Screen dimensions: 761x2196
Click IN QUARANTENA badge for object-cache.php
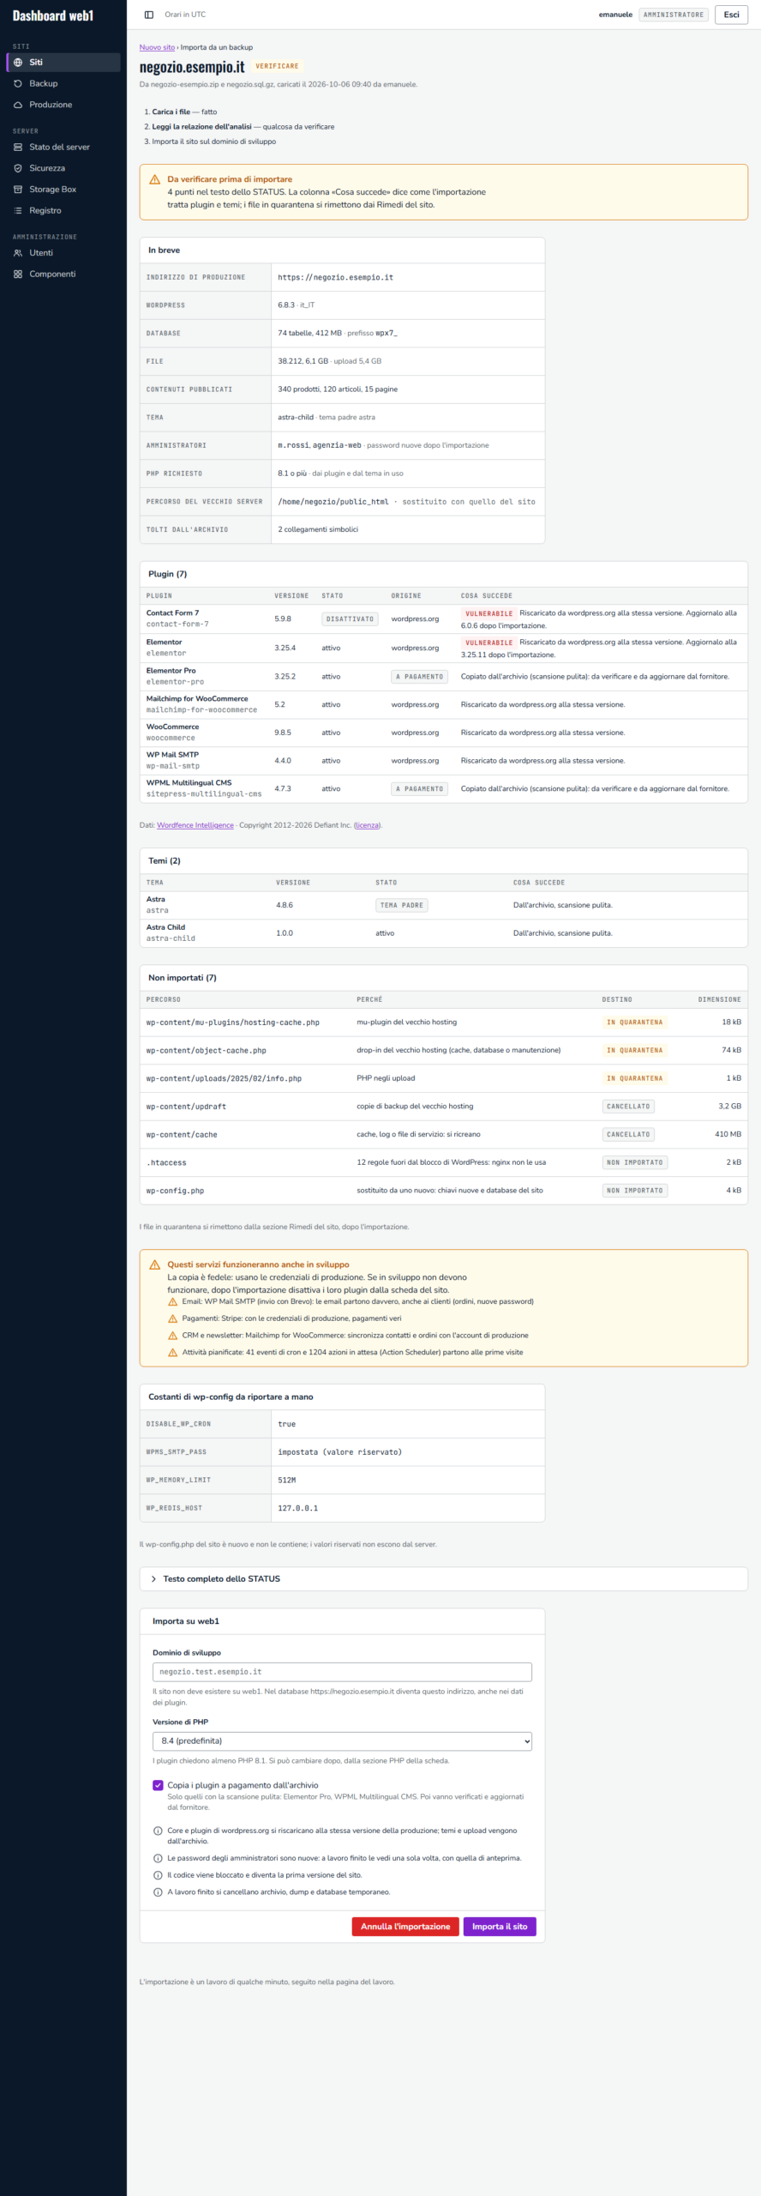point(634,1050)
